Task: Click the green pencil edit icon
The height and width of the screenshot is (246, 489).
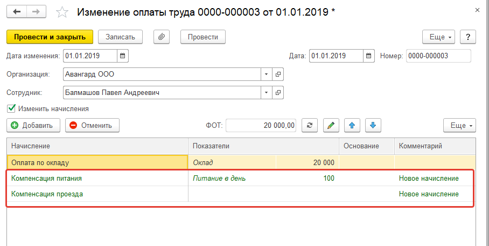Action: pyautogui.click(x=331, y=126)
